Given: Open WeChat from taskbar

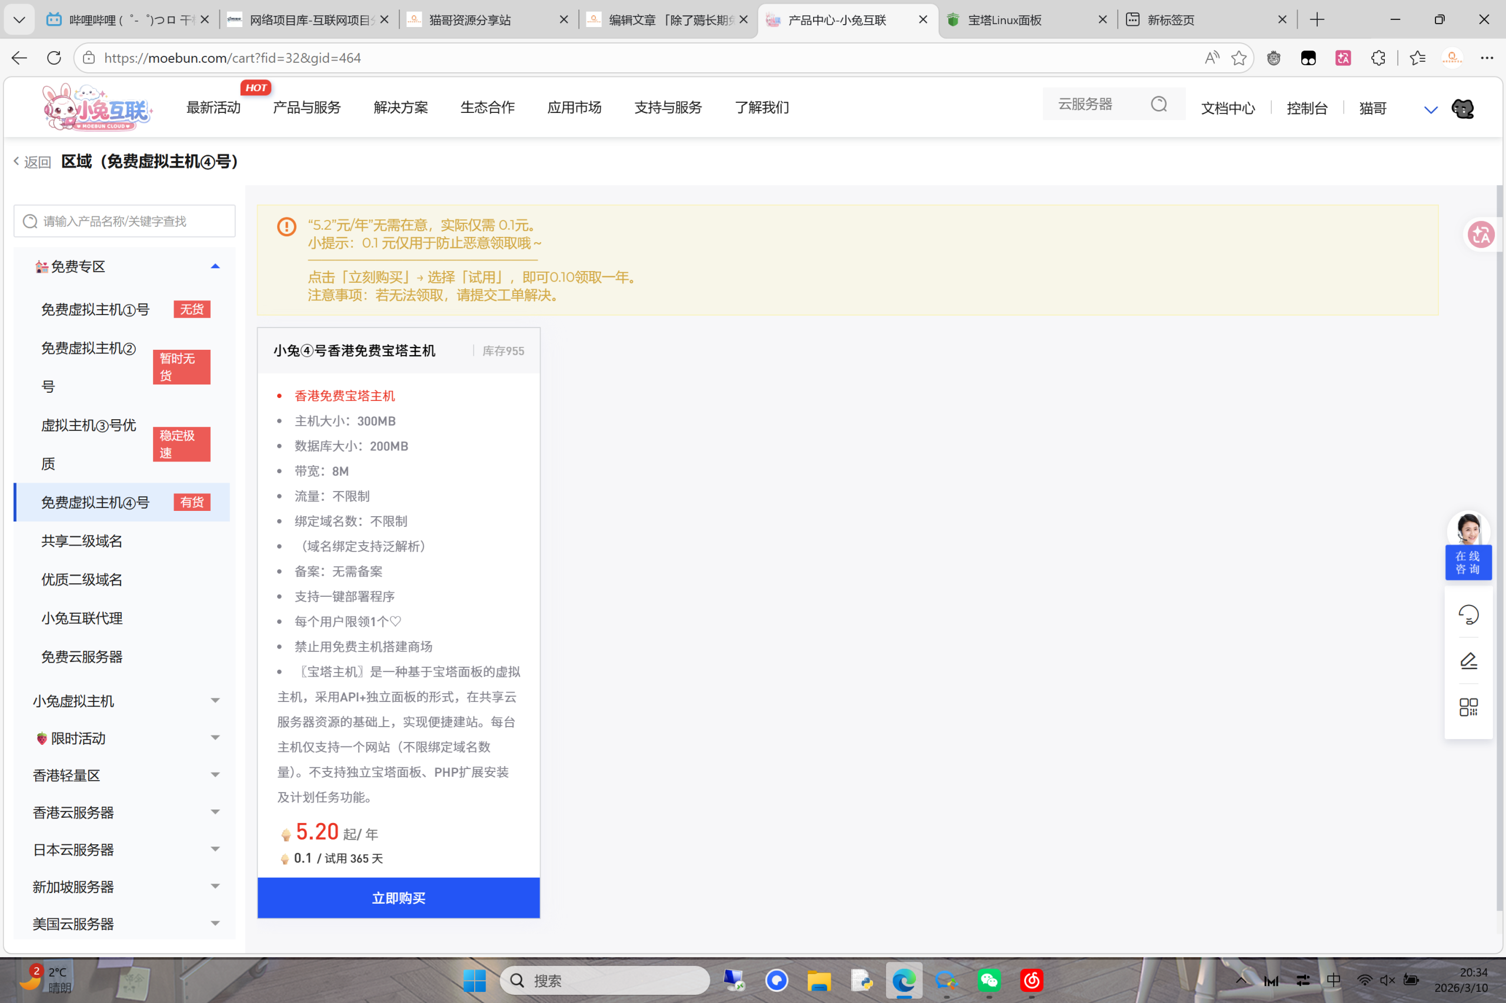Looking at the screenshot, I should (x=989, y=981).
